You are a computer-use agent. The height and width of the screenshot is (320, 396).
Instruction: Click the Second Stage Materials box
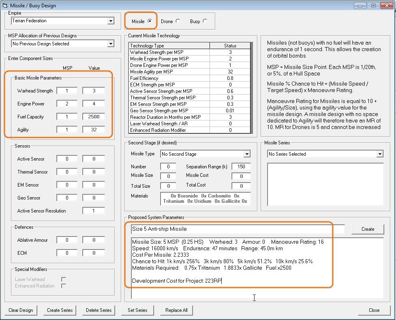click(205, 198)
